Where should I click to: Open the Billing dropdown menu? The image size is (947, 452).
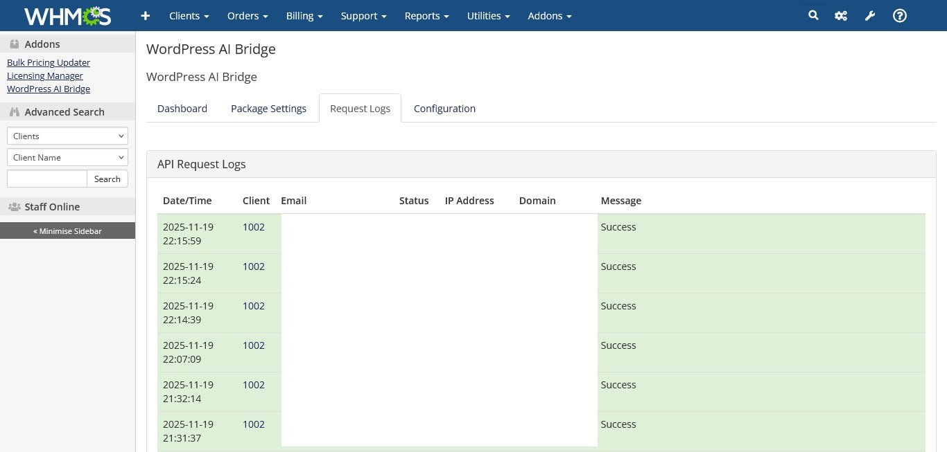point(304,15)
